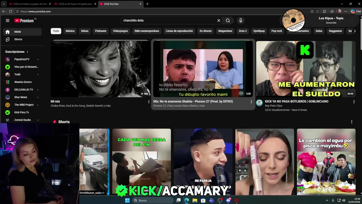Go to Inicio in the sidebar
The width and height of the screenshot is (362, 204).
coord(23,32)
